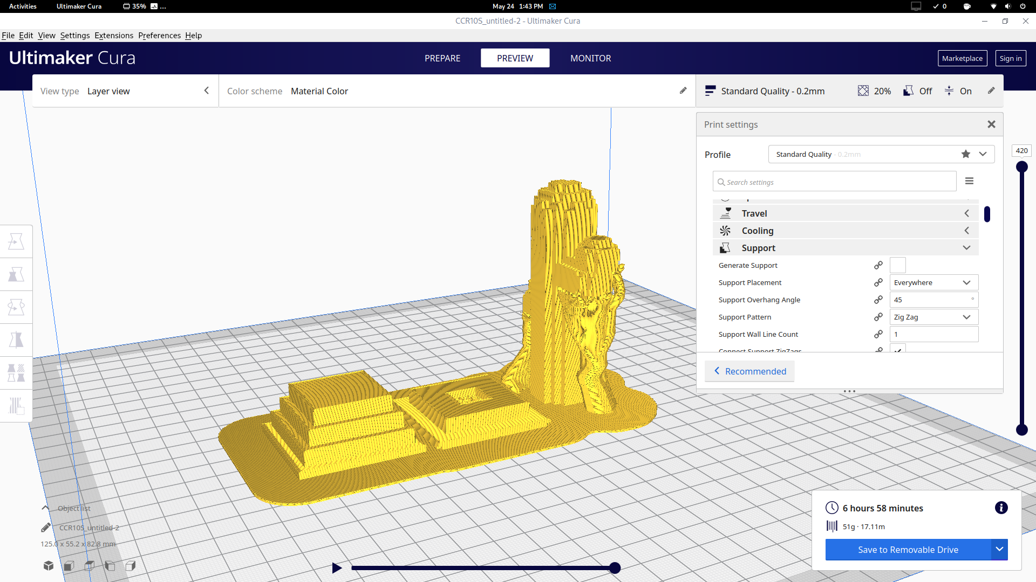1036x582 pixels.
Task: Switch to the MONITOR stage
Action: click(x=591, y=58)
